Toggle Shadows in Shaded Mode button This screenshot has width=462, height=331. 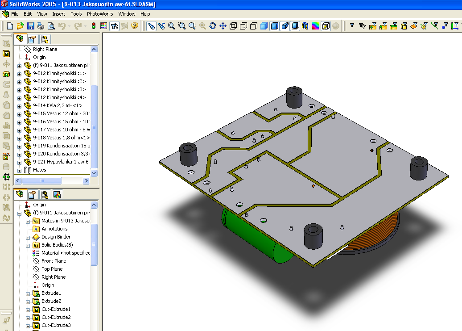[x=295, y=26]
